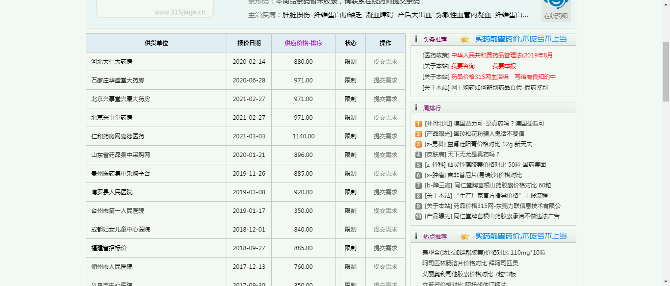The width and height of the screenshot is (670, 286).
Task: Click rank number 10 badge in 周排行
Action: click(418, 216)
